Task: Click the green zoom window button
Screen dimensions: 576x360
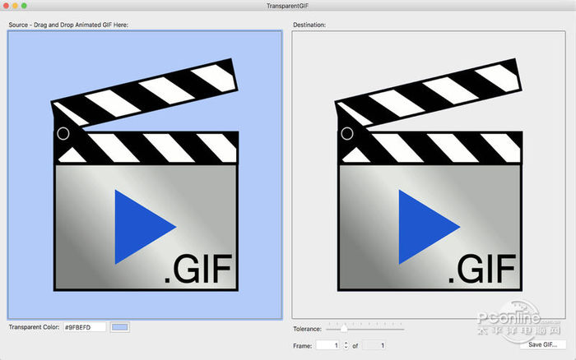Action: [25, 6]
